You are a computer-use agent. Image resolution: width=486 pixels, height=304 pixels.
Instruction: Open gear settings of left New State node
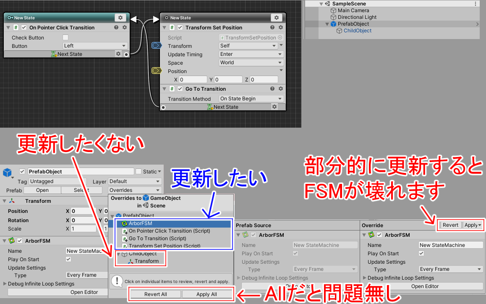(120, 18)
